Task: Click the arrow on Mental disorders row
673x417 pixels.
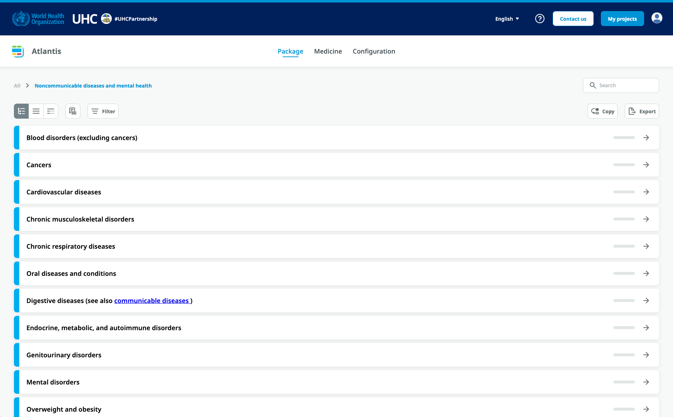Action: [x=646, y=382]
